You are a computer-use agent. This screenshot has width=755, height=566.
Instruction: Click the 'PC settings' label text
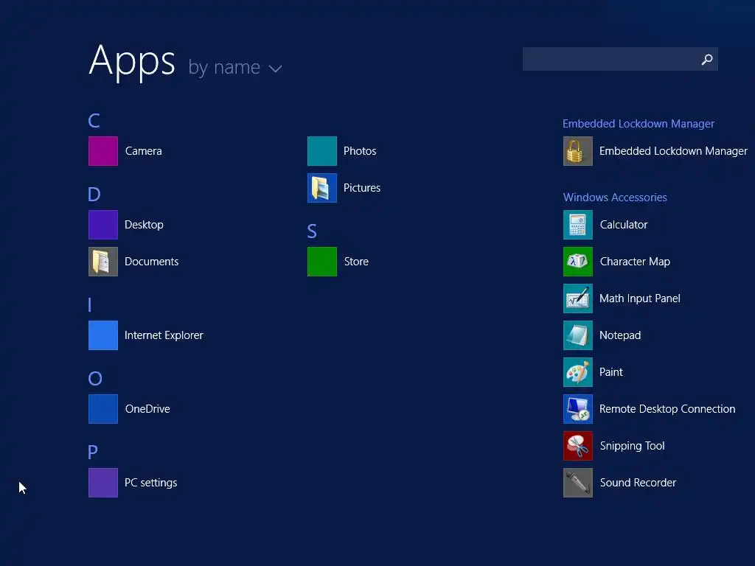[x=150, y=483]
